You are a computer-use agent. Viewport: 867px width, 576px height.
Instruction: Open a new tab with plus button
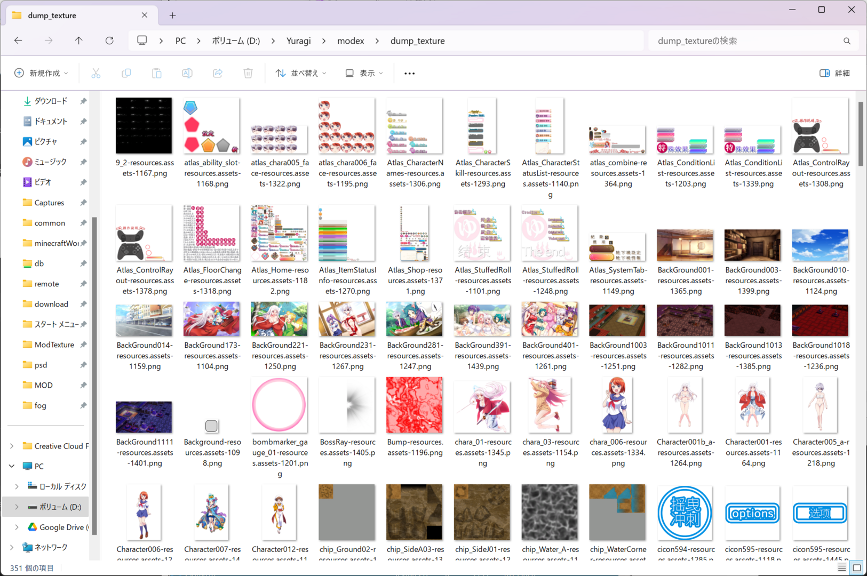(x=172, y=15)
